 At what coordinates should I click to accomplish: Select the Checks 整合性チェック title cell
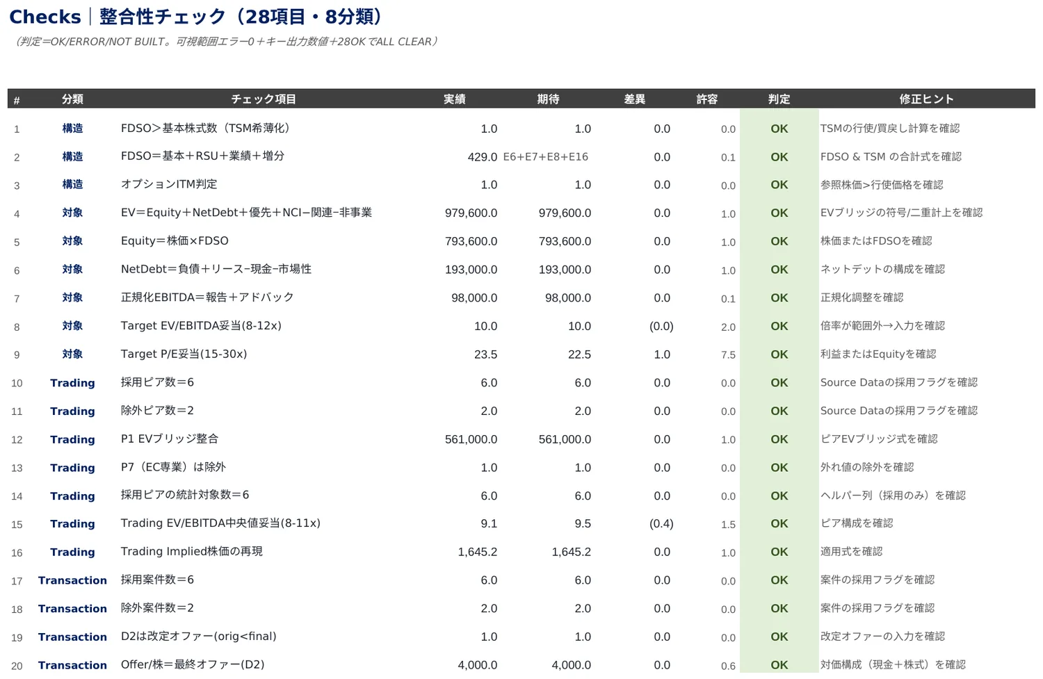(x=197, y=17)
